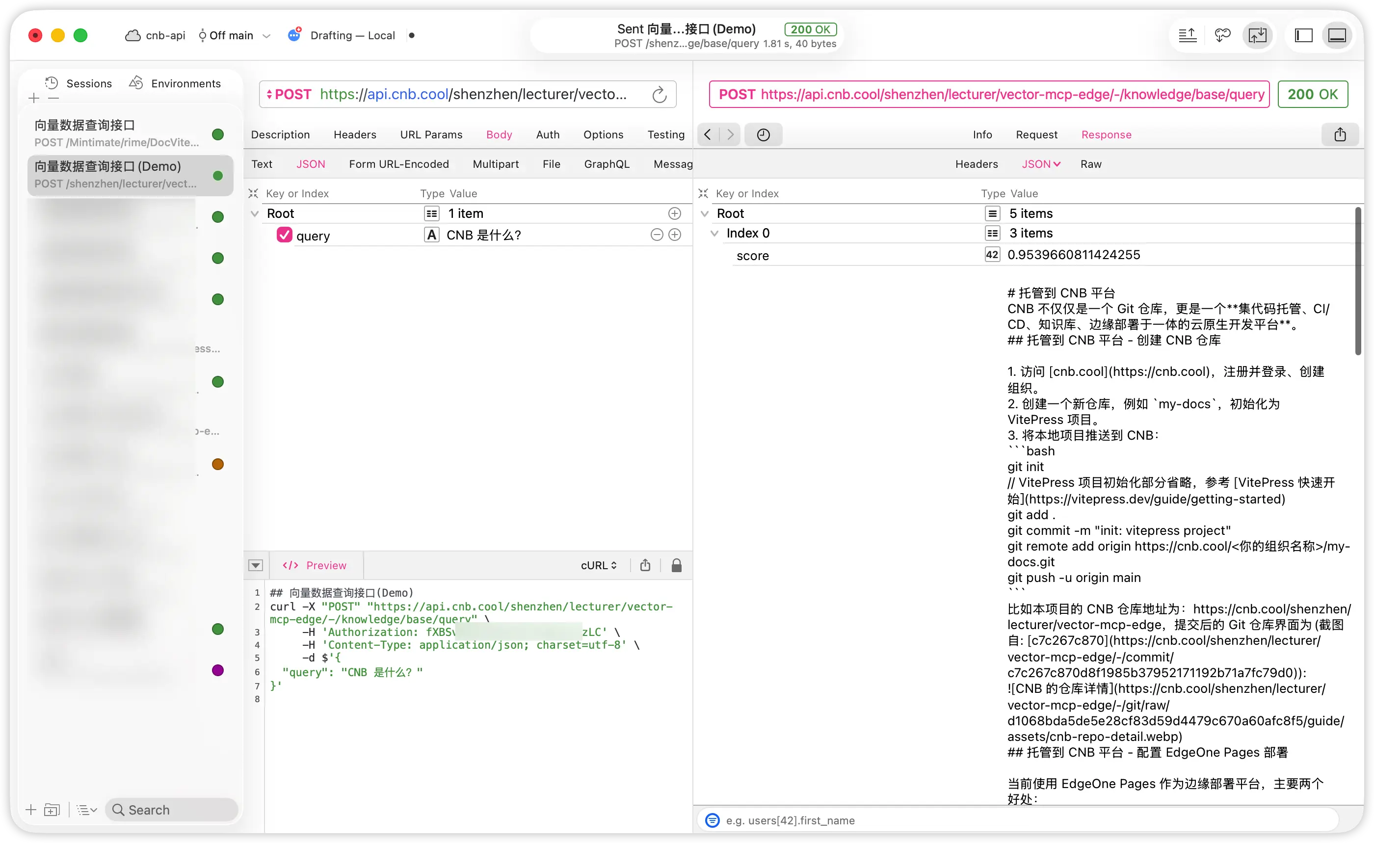Click the request URL field
The height and width of the screenshot is (843, 1374).
(473, 94)
